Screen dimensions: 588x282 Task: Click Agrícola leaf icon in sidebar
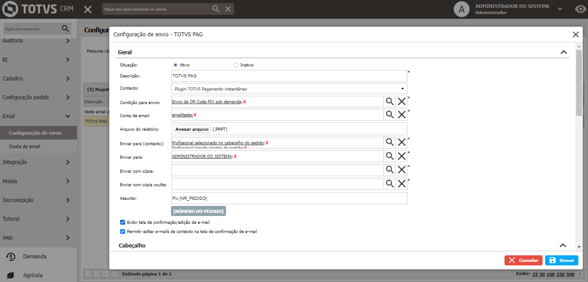point(11,275)
